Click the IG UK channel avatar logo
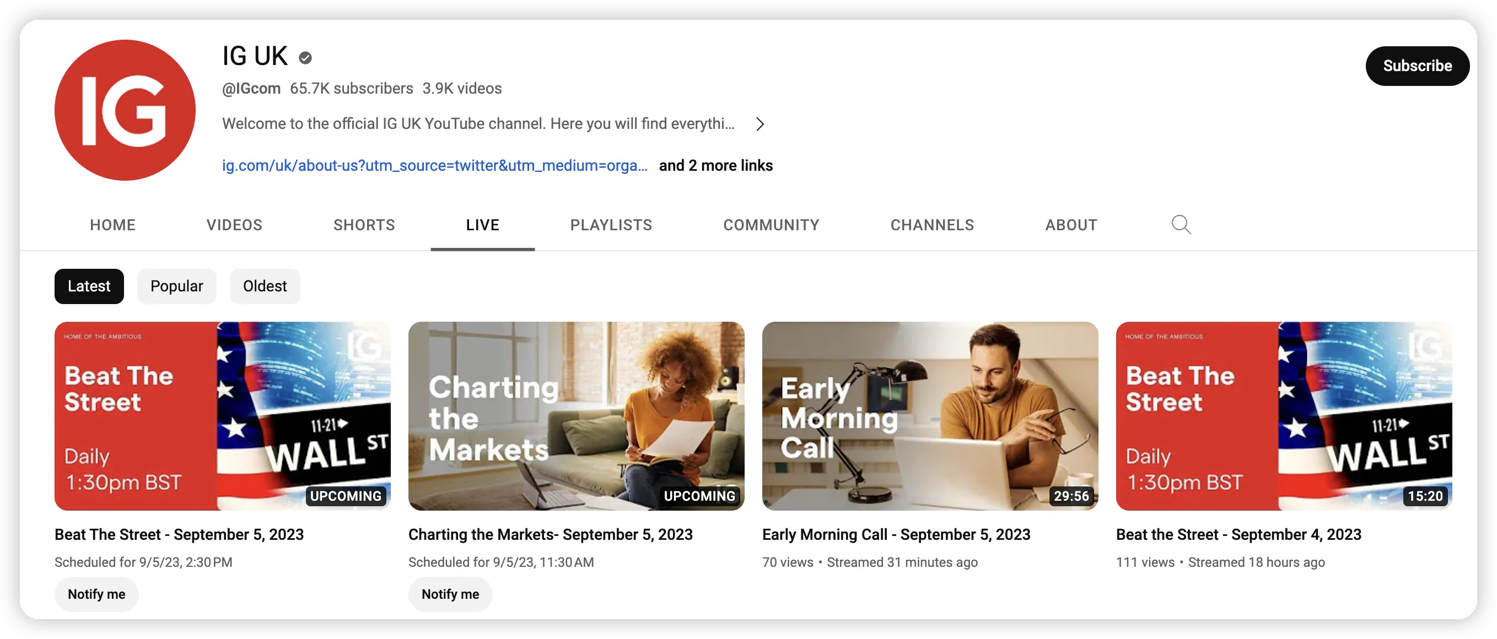The height and width of the screenshot is (639, 1497). tap(125, 110)
